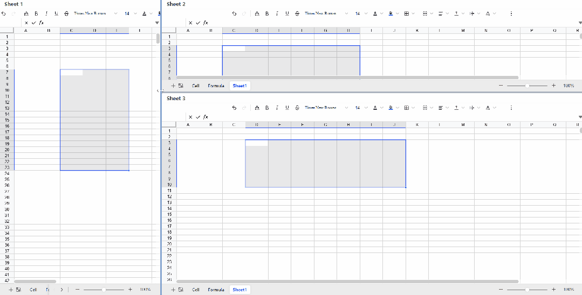Click the fx insert function icon in Sheet 3
This screenshot has width=582, height=295.
point(206,117)
